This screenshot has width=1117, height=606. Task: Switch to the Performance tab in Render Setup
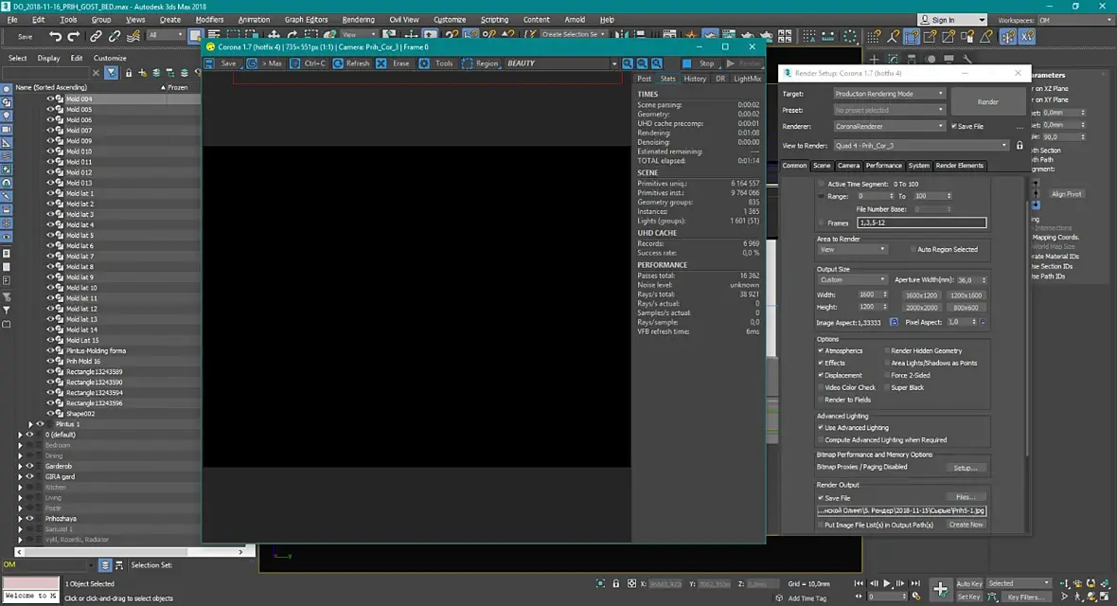click(x=883, y=166)
